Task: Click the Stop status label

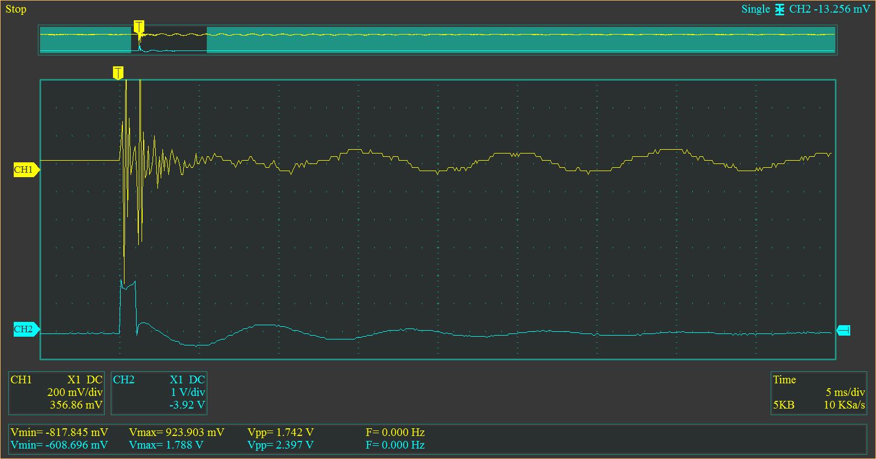Action: 16,9
